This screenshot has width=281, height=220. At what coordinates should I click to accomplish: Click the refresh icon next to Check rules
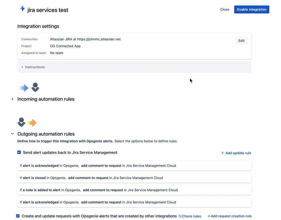point(180,216)
